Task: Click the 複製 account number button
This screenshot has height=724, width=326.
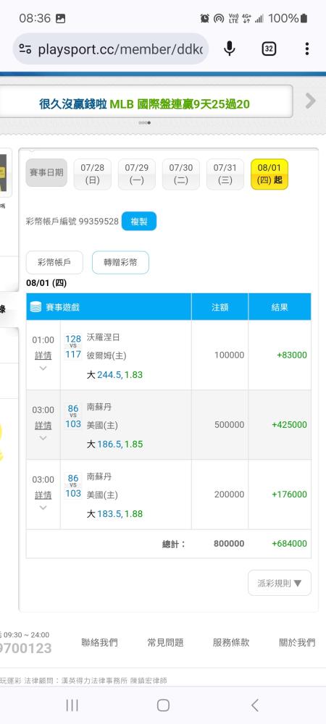Action: 139,221
